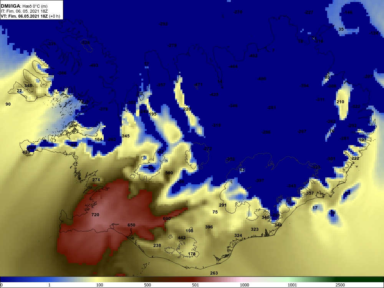The height and width of the screenshot is (288, 384).
Task: Click the '-346' value on the map
Action: pyautogui.click(x=233, y=106)
